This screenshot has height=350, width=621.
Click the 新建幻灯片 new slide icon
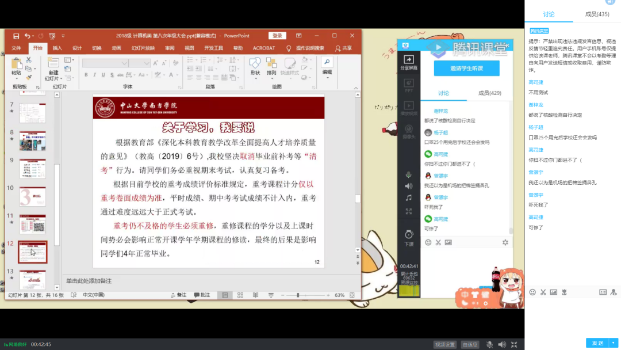53,65
